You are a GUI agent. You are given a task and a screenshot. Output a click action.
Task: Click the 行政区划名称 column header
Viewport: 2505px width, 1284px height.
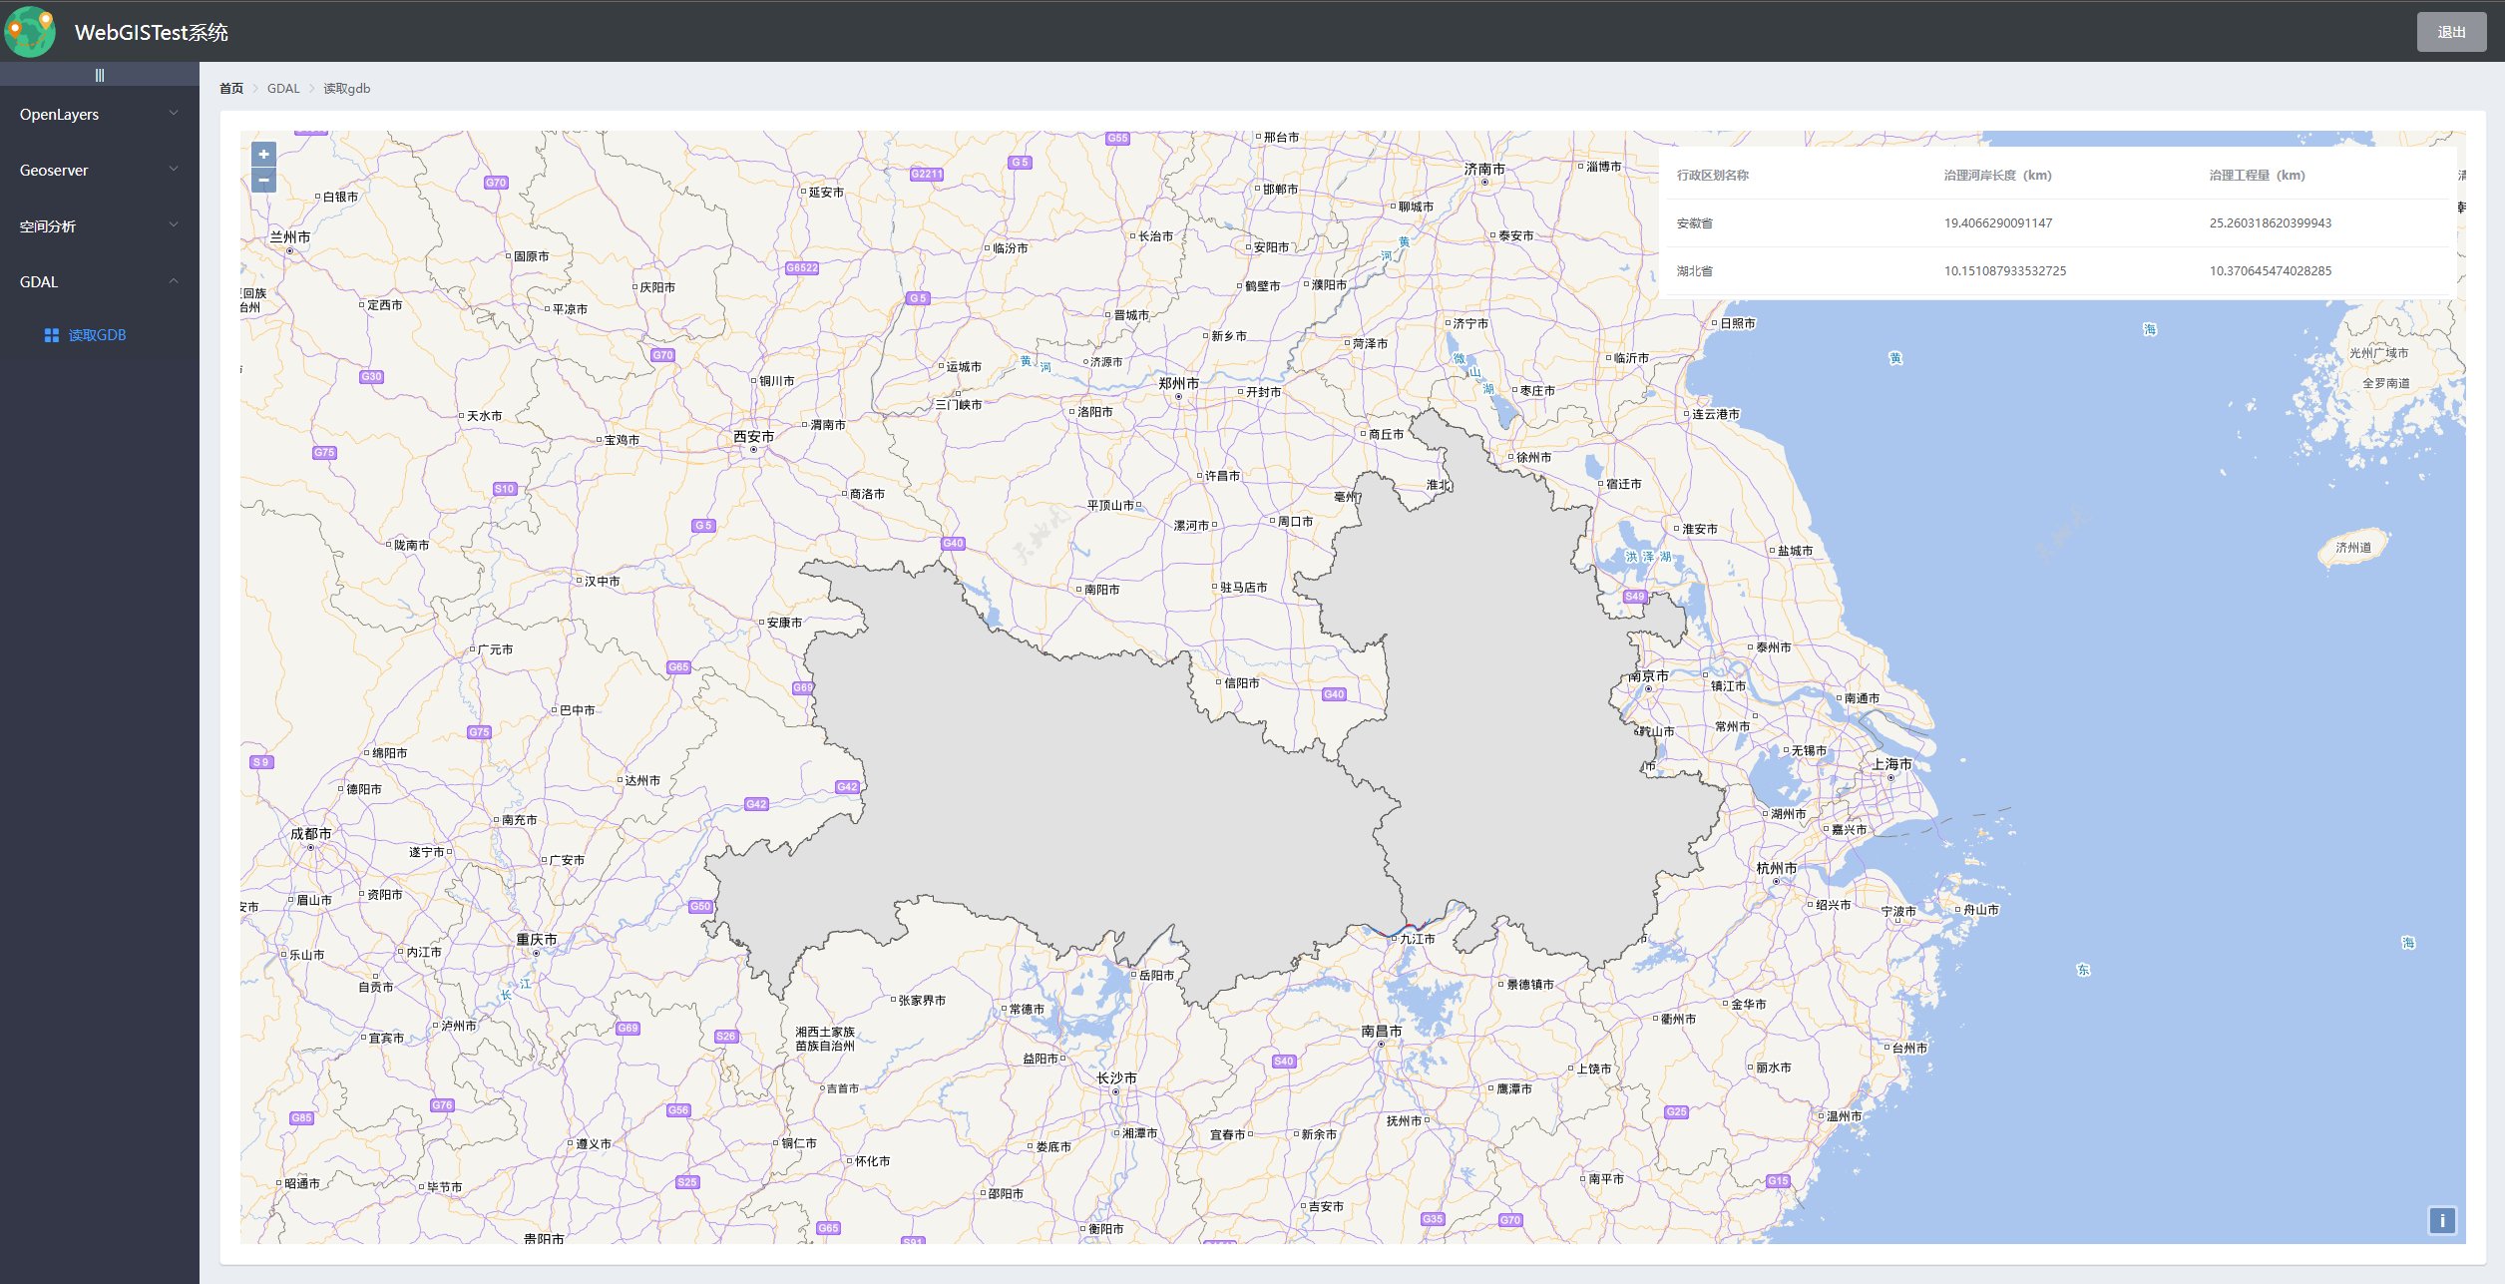click(x=1713, y=175)
